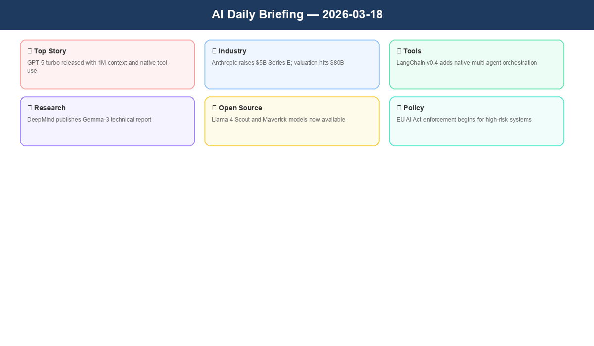Click the icon beside Open Source heading
The image size is (594, 346).
click(x=214, y=108)
